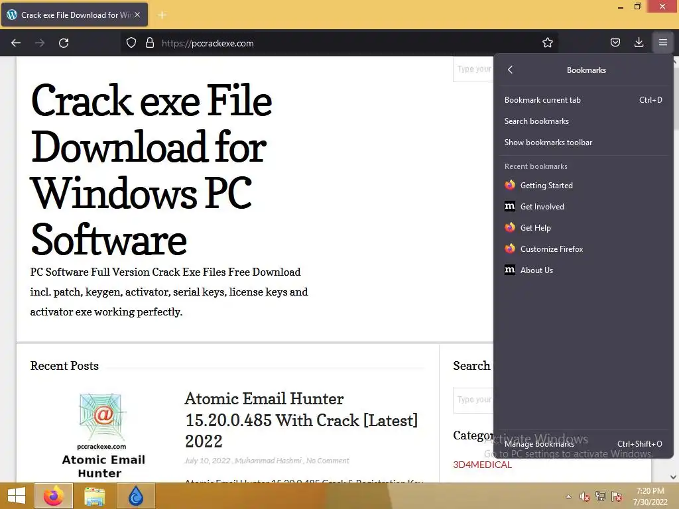Close the Crack exe File Download tab

[137, 15]
